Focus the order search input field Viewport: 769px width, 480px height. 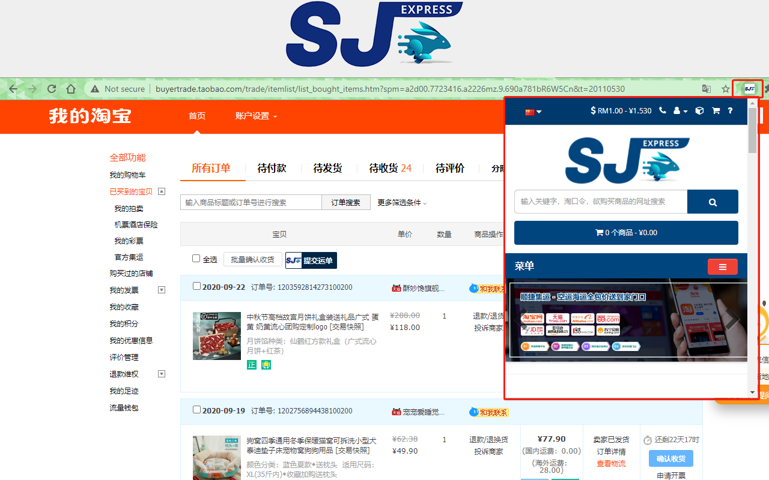click(251, 203)
